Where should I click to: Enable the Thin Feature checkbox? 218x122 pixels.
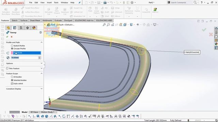pos(7,68)
